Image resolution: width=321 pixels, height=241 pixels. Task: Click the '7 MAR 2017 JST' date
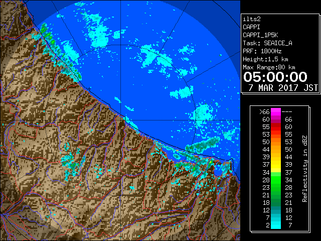click(x=283, y=88)
